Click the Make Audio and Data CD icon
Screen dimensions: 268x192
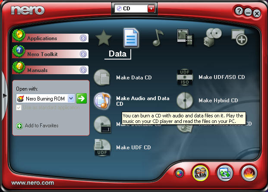(x=102, y=101)
